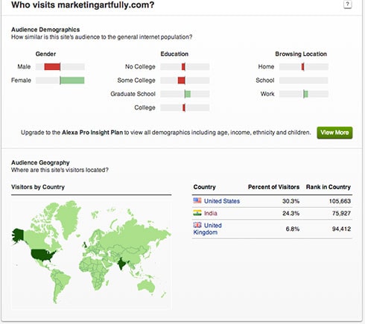Click the United States flag icon
Screen dimensions: 365x324
[197, 200]
